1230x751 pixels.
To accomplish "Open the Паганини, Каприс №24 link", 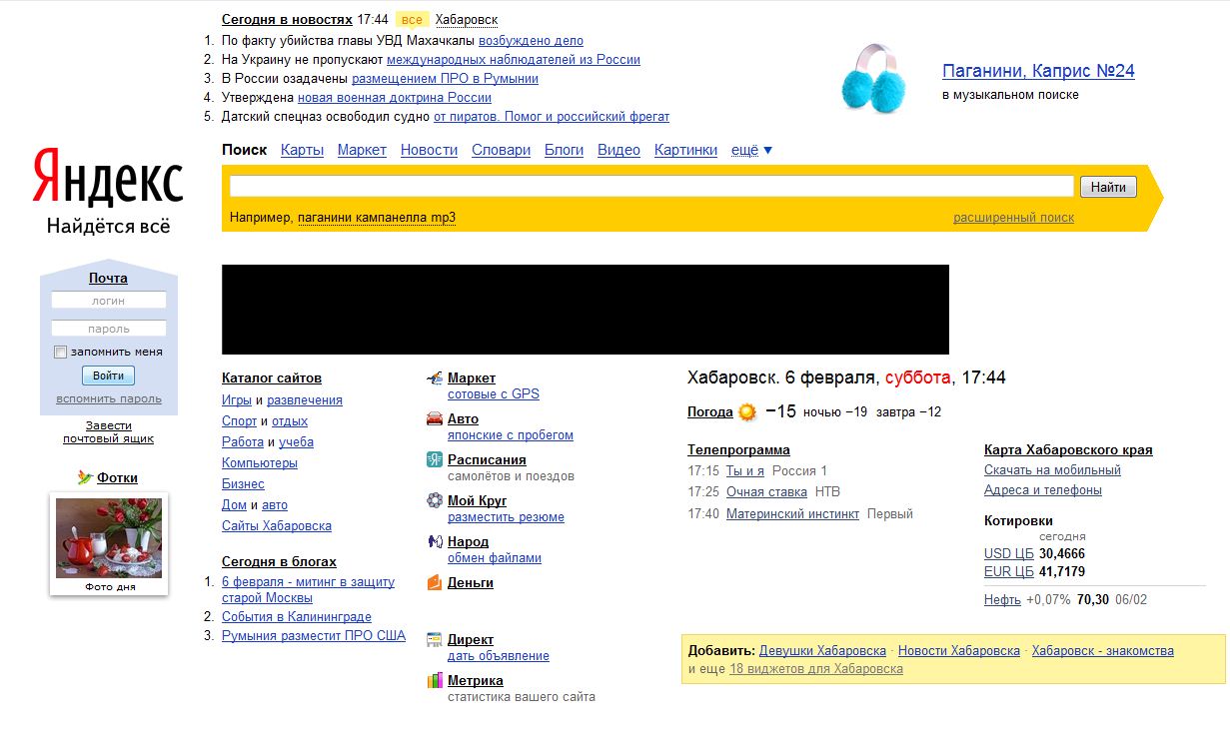I will click(1038, 71).
